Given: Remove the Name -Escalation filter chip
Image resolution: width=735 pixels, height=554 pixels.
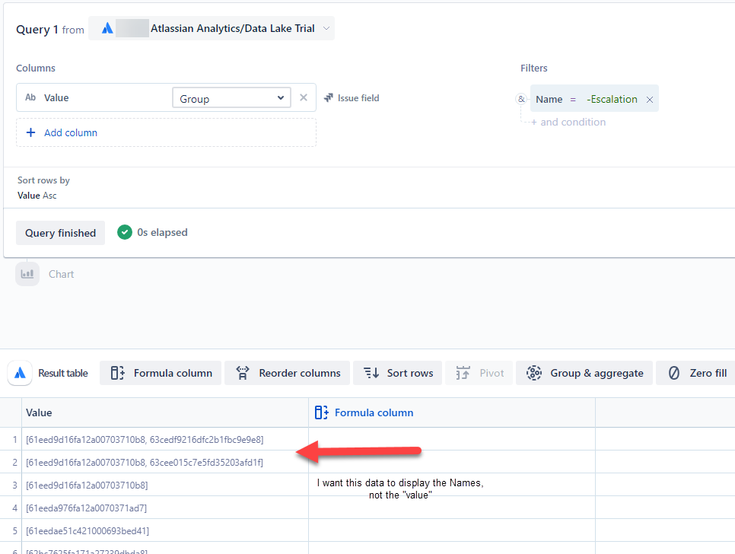Looking at the screenshot, I should pos(650,99).
